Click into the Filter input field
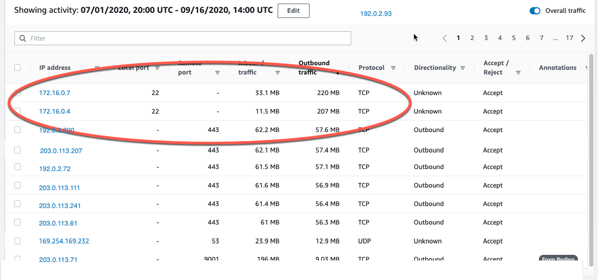Screen dimensions: 598x280 pos(183,38)
